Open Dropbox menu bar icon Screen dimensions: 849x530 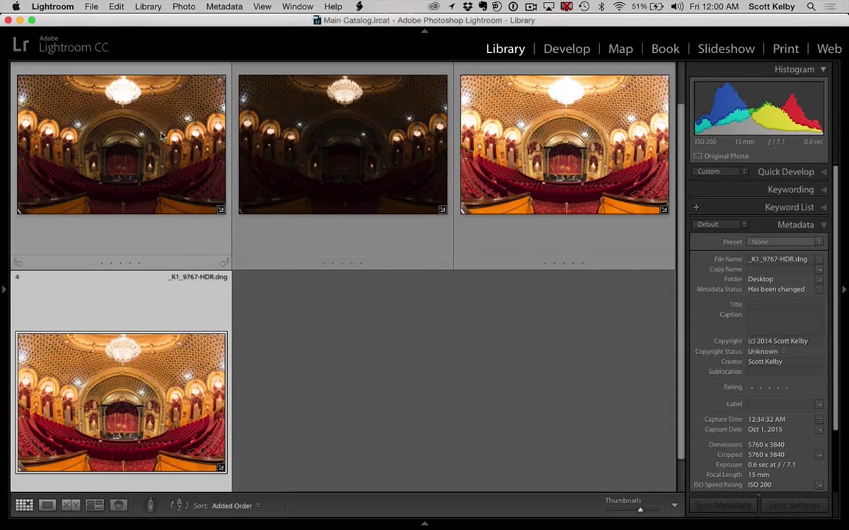(466, 6)
